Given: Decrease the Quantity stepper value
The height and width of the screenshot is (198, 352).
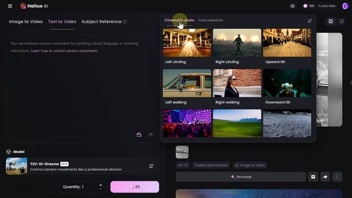Looking at the screenshot, I should (x=101, y=189).
